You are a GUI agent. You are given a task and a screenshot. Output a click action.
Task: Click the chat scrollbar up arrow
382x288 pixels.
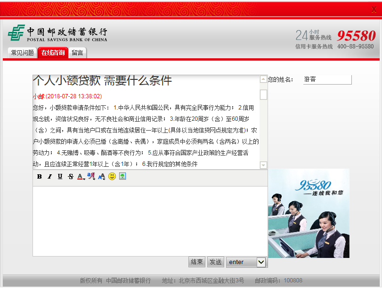tap(263, 79)
